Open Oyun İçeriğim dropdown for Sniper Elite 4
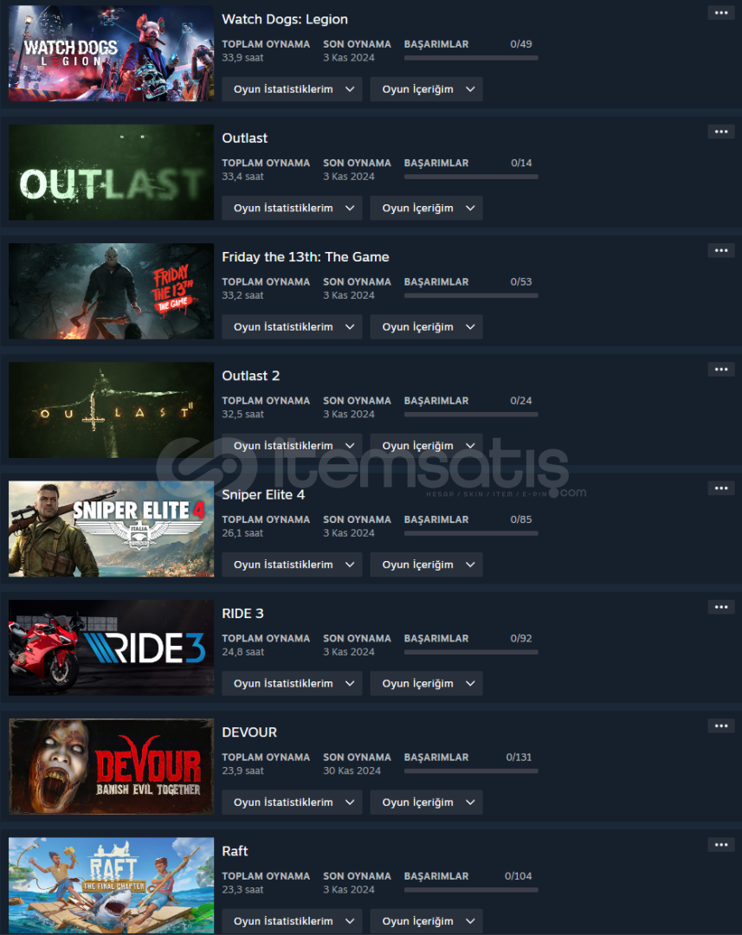Screen dimensions: 742x935 pyautogui.click(x=427, y=564)
